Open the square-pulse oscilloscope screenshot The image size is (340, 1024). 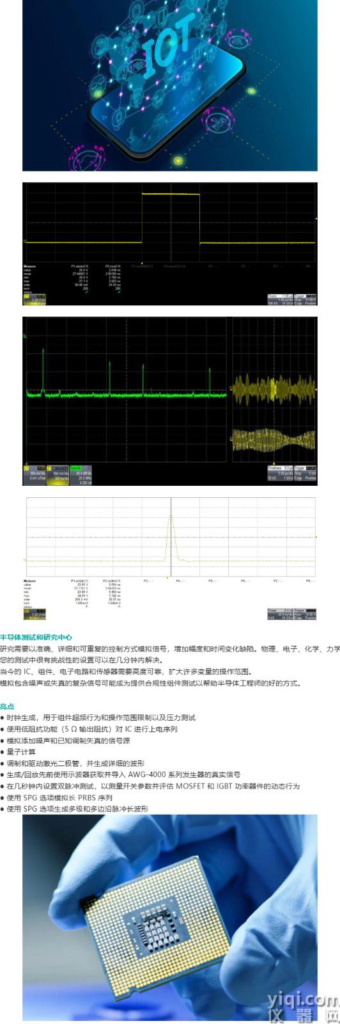click(x=170, y=244)
